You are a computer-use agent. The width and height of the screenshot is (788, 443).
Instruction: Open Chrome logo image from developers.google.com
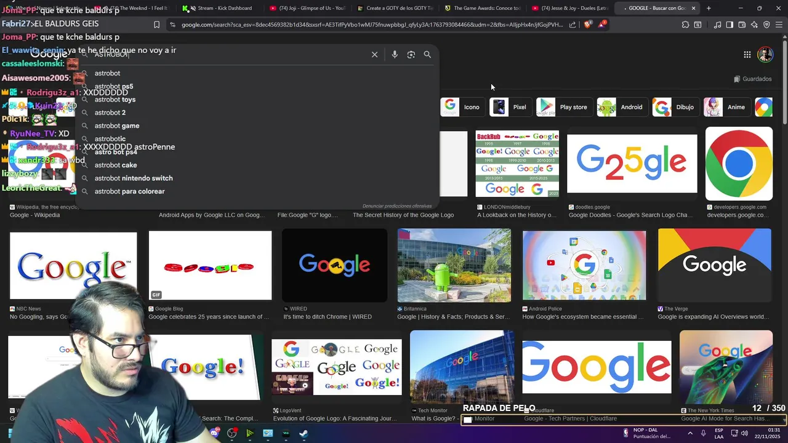coord(739,164)
